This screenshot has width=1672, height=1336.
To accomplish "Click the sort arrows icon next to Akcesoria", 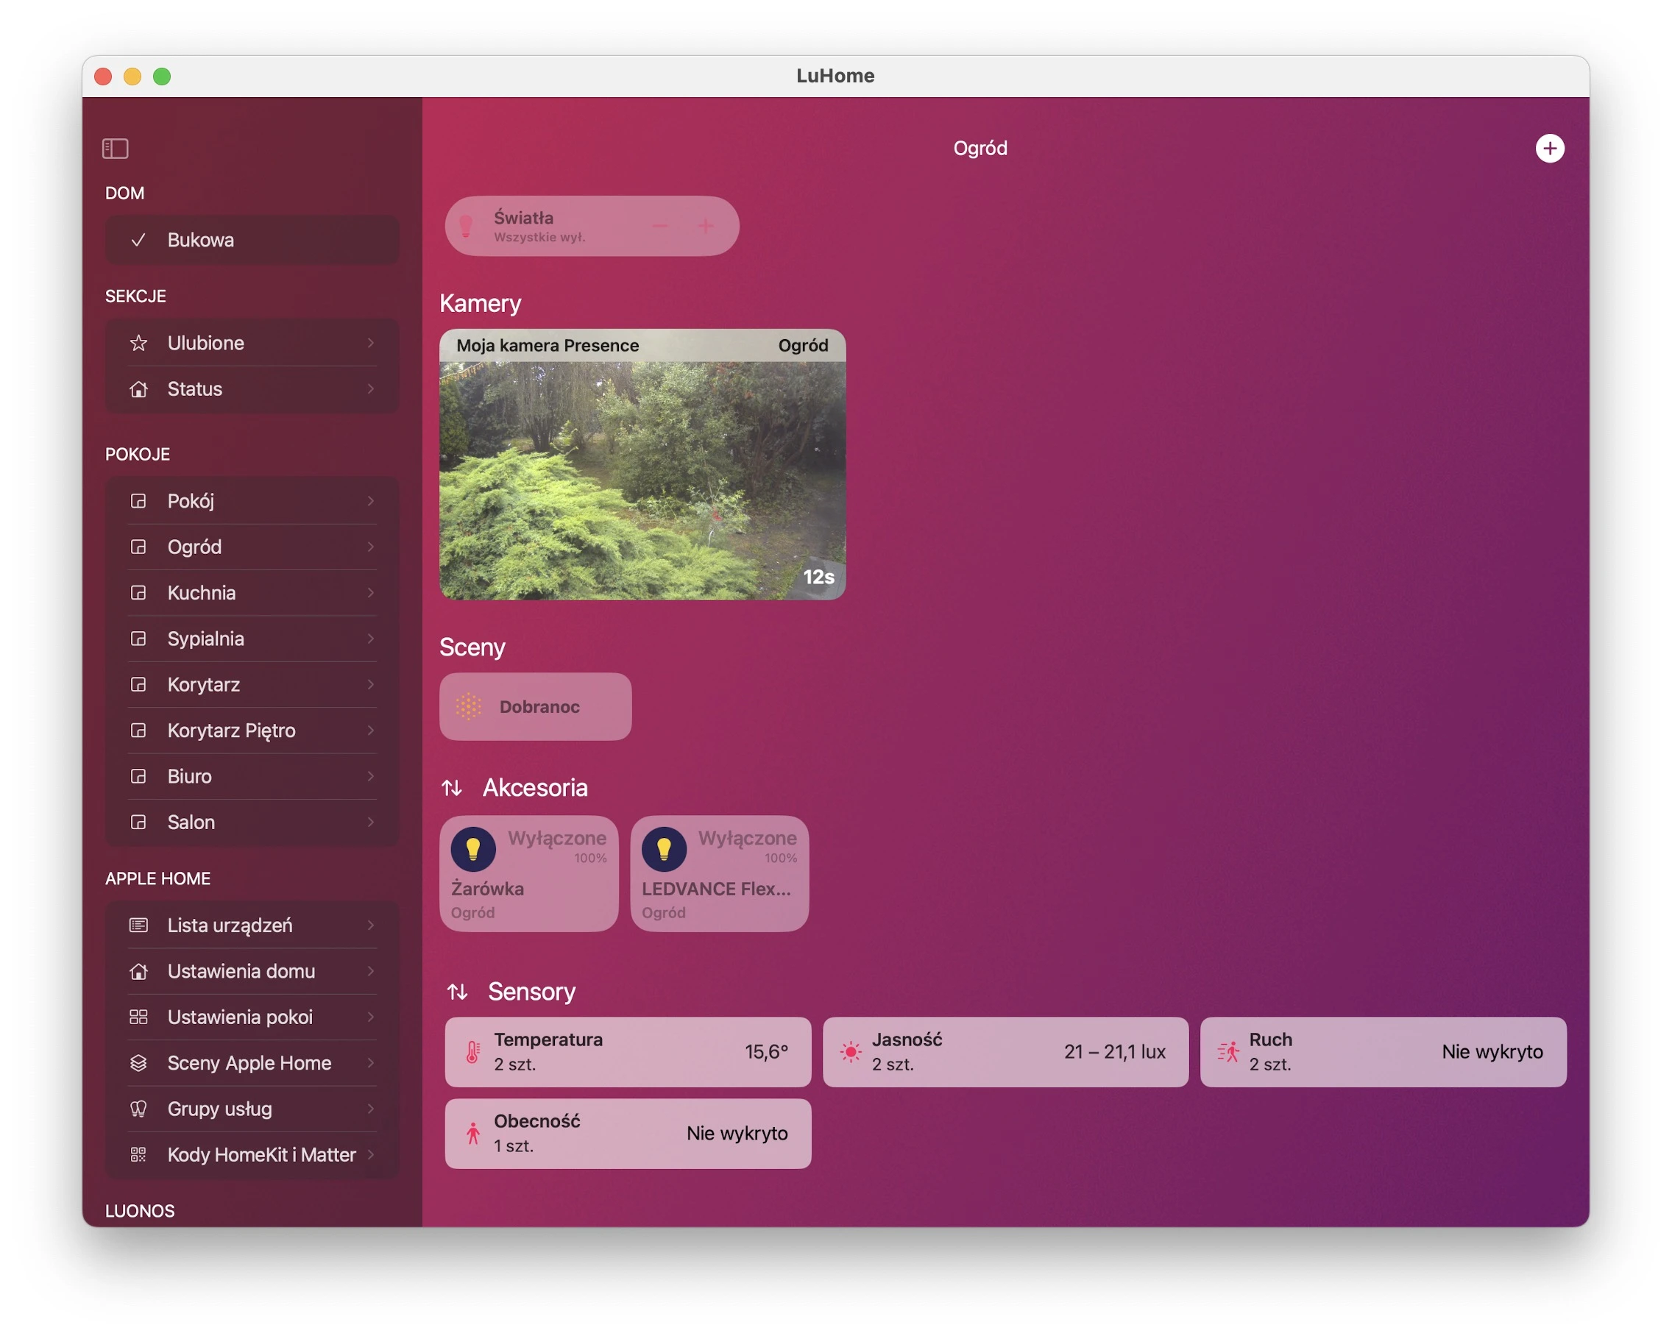I will pyautogui.click(x=452, y=788).
